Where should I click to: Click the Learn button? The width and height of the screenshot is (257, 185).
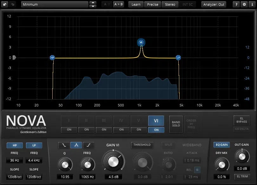[136, 4]
